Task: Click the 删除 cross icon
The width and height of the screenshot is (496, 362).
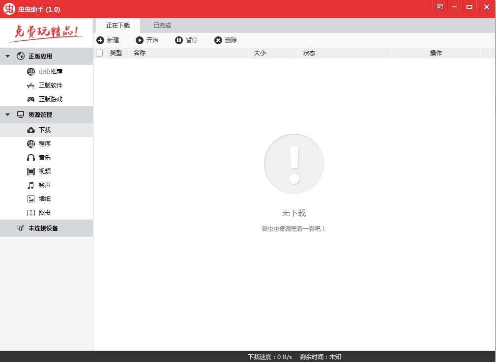Action: [218, 40]
